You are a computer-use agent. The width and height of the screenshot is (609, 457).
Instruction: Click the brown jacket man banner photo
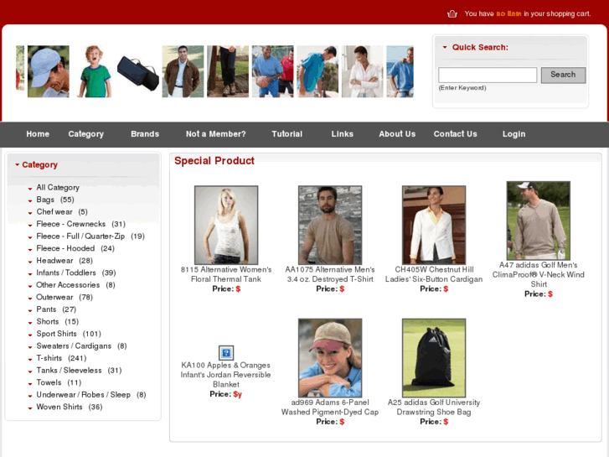tap(183, 71)
